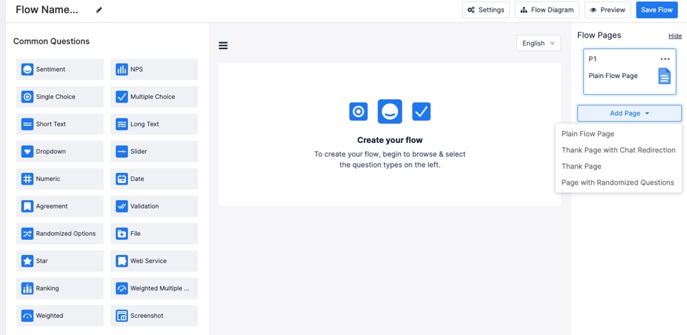Add a Multiple Choice question

(x=154, y=97)
